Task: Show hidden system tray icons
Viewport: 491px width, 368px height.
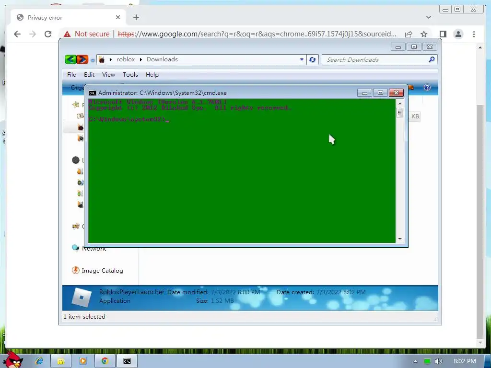Action: 415,361
